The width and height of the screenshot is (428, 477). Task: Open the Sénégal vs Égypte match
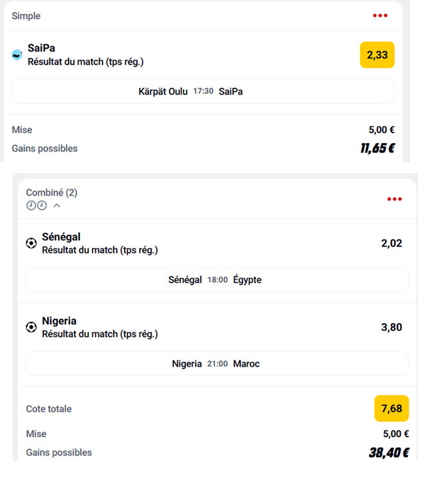pyautogui.click(x=218, y=279)
